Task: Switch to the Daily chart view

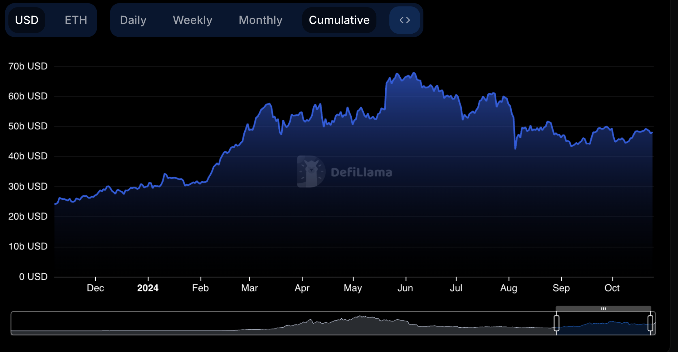Action: (133, 20)
